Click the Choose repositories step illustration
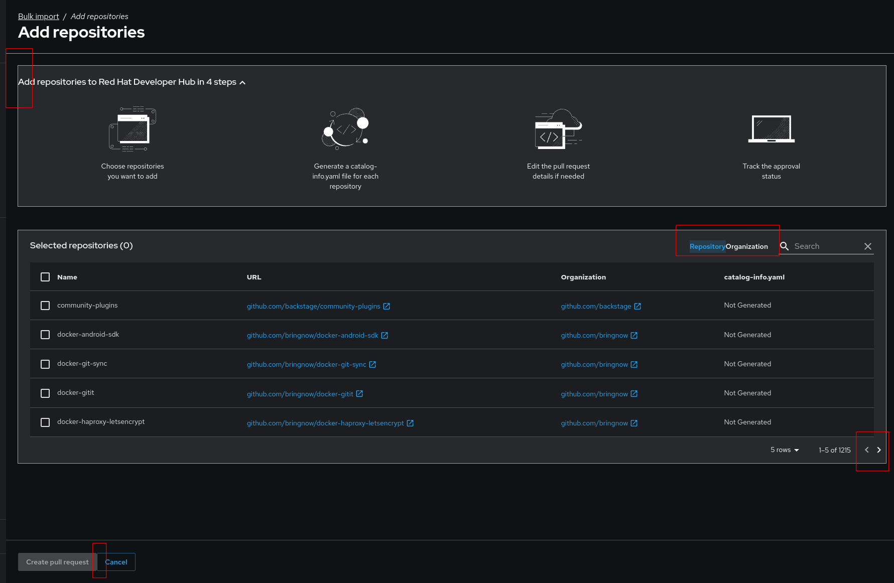894x583 pixels. (133, 129)
